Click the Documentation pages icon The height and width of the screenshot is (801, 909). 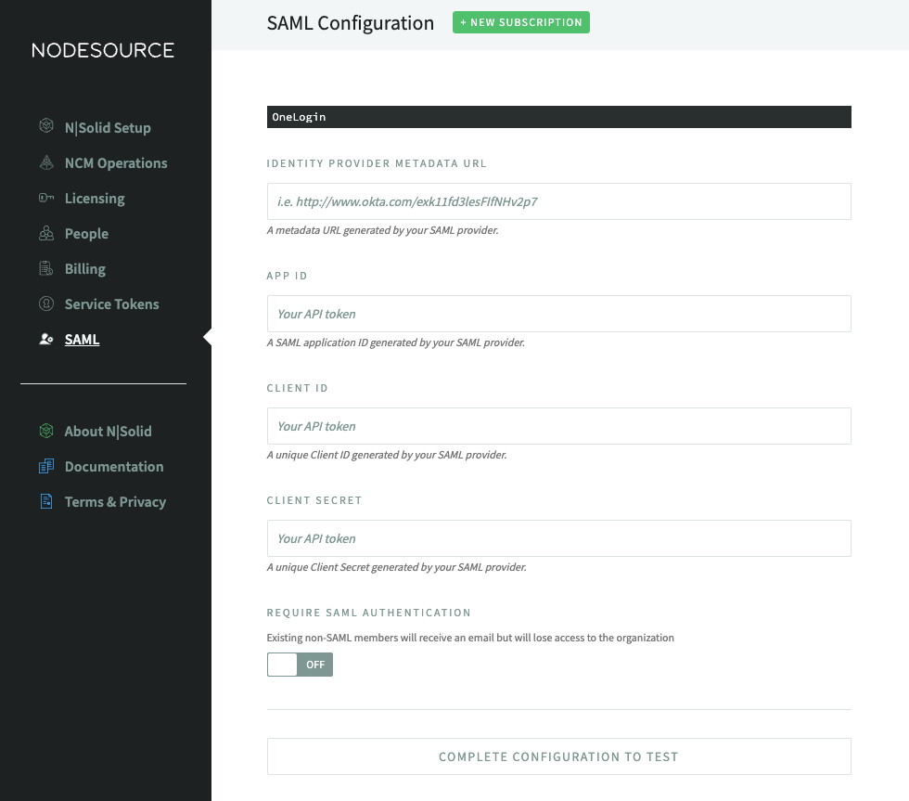(x=46, y=466)
